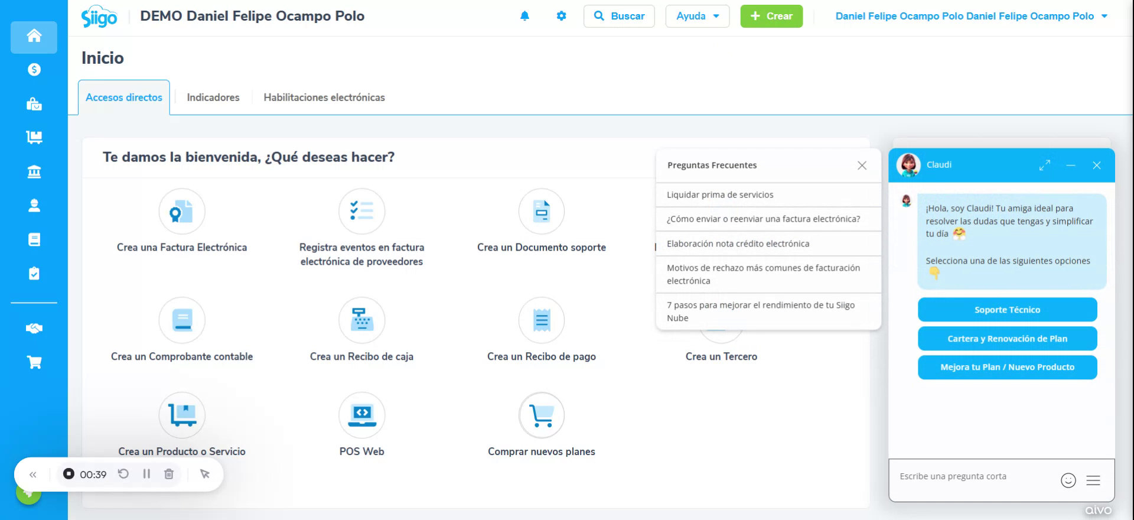Delete the recording with trash icon
This screenshot has width=1134, height=520.
click(169, 474)
